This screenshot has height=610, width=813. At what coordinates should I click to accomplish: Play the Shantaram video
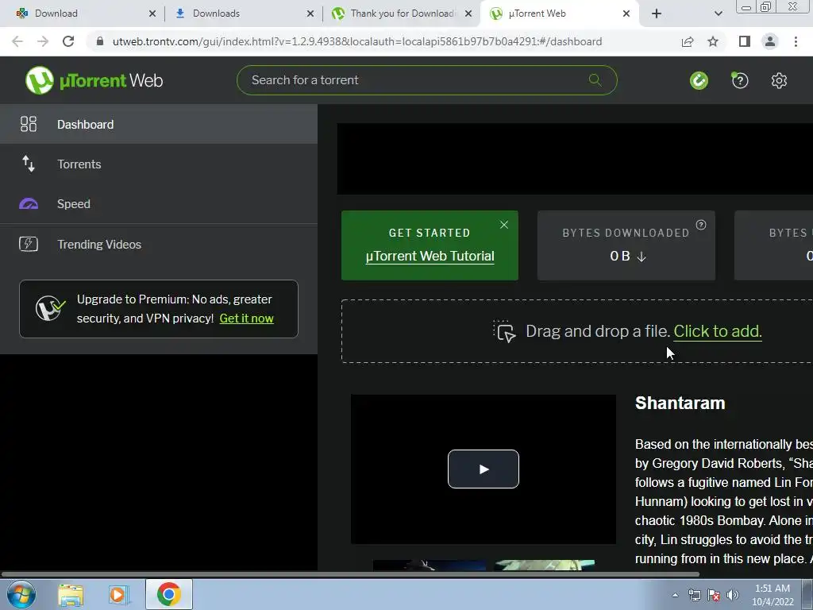click(484, 469)
